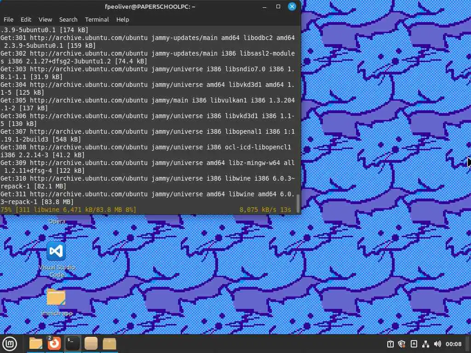The width and height of the screenshot is (471, 353).
Task: Switch to the orange browser taskbar app
Action: click(x=54, y=344)
